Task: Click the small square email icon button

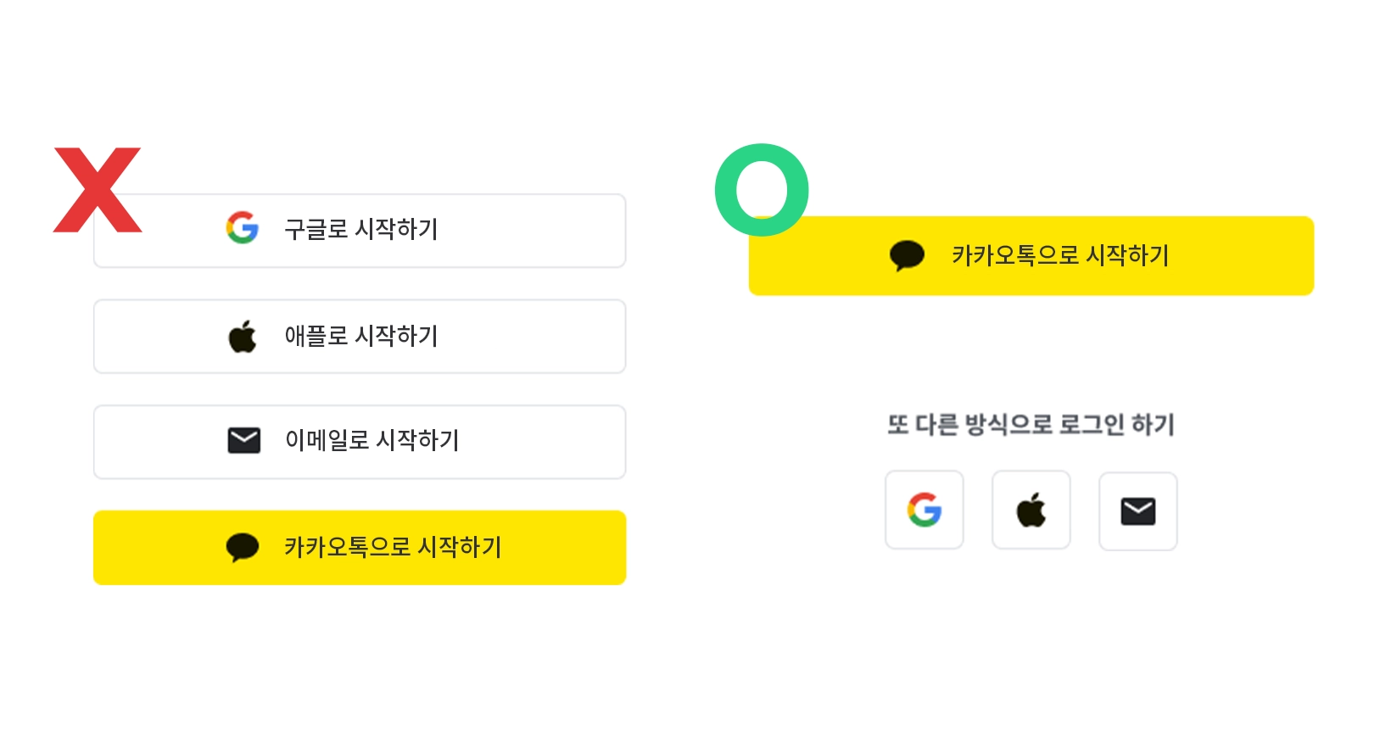Action: tap(1138, 511)
